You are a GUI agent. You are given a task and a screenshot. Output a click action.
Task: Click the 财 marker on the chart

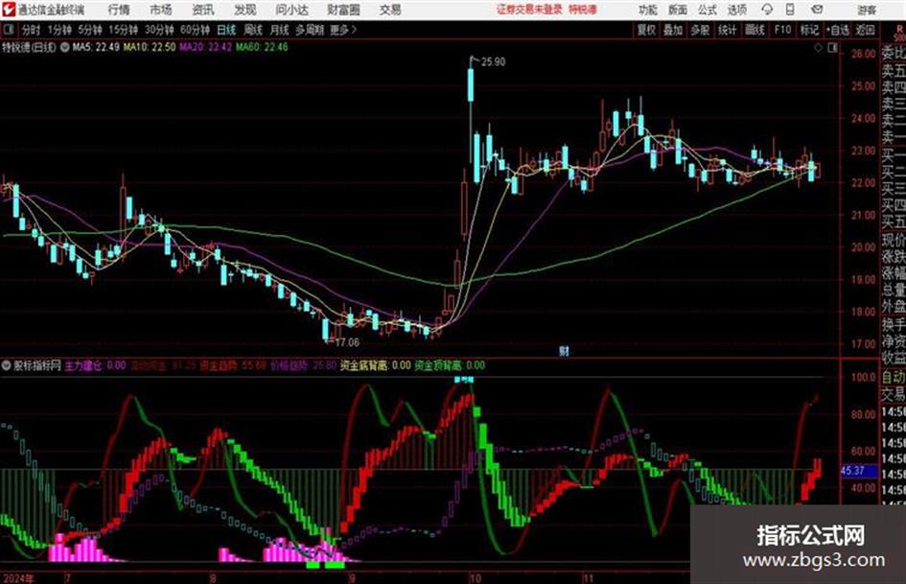pyautogui.click(x=565, y=351)
